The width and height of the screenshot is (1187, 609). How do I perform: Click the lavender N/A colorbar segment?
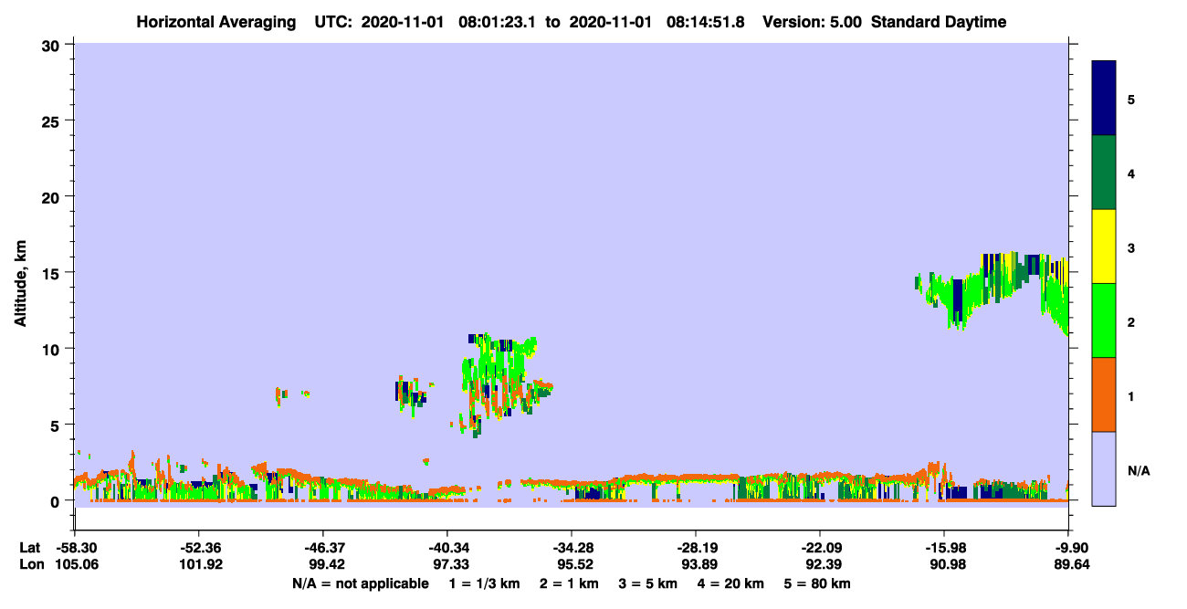tap(1104, 468)
